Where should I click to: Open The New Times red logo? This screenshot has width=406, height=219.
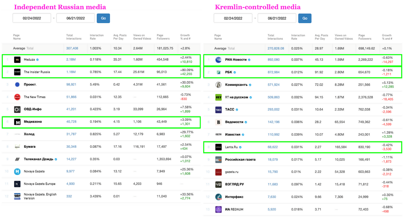pyautogui.click(x=17, y=97)
